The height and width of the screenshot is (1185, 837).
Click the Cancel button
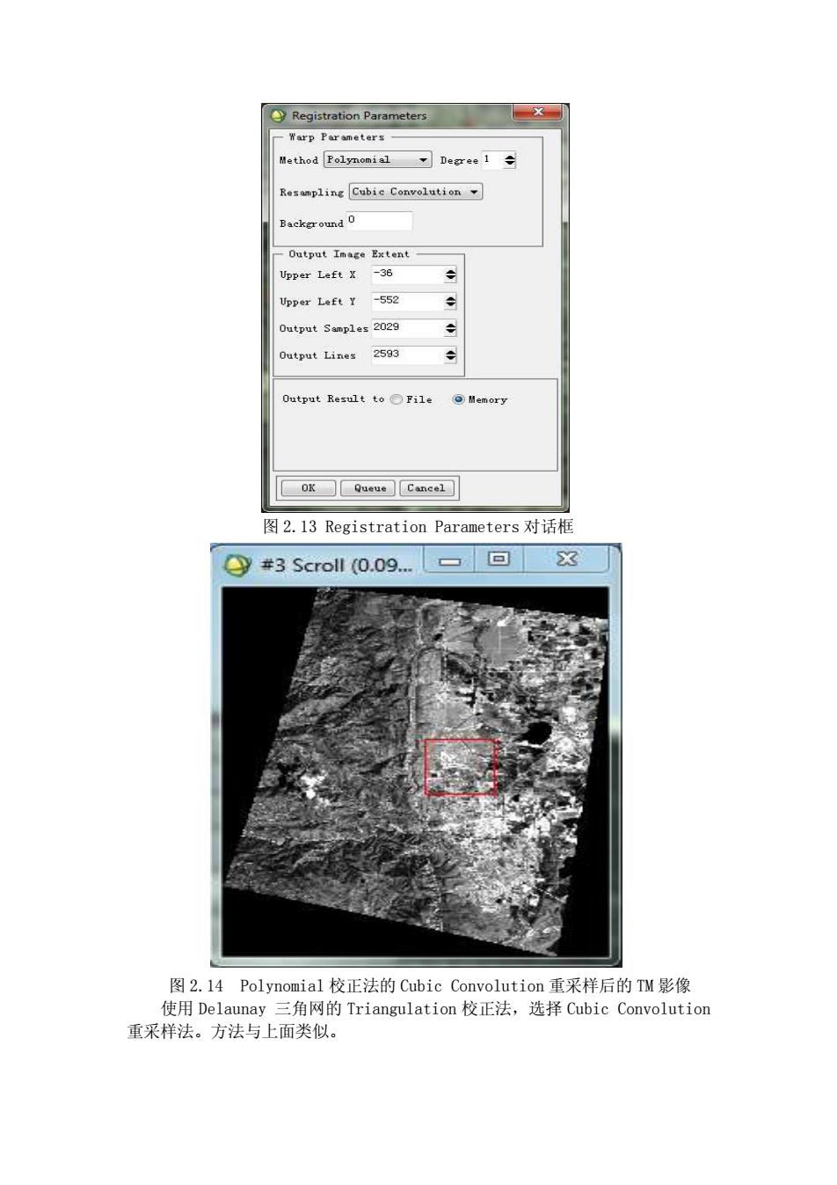tap(426, 488)
